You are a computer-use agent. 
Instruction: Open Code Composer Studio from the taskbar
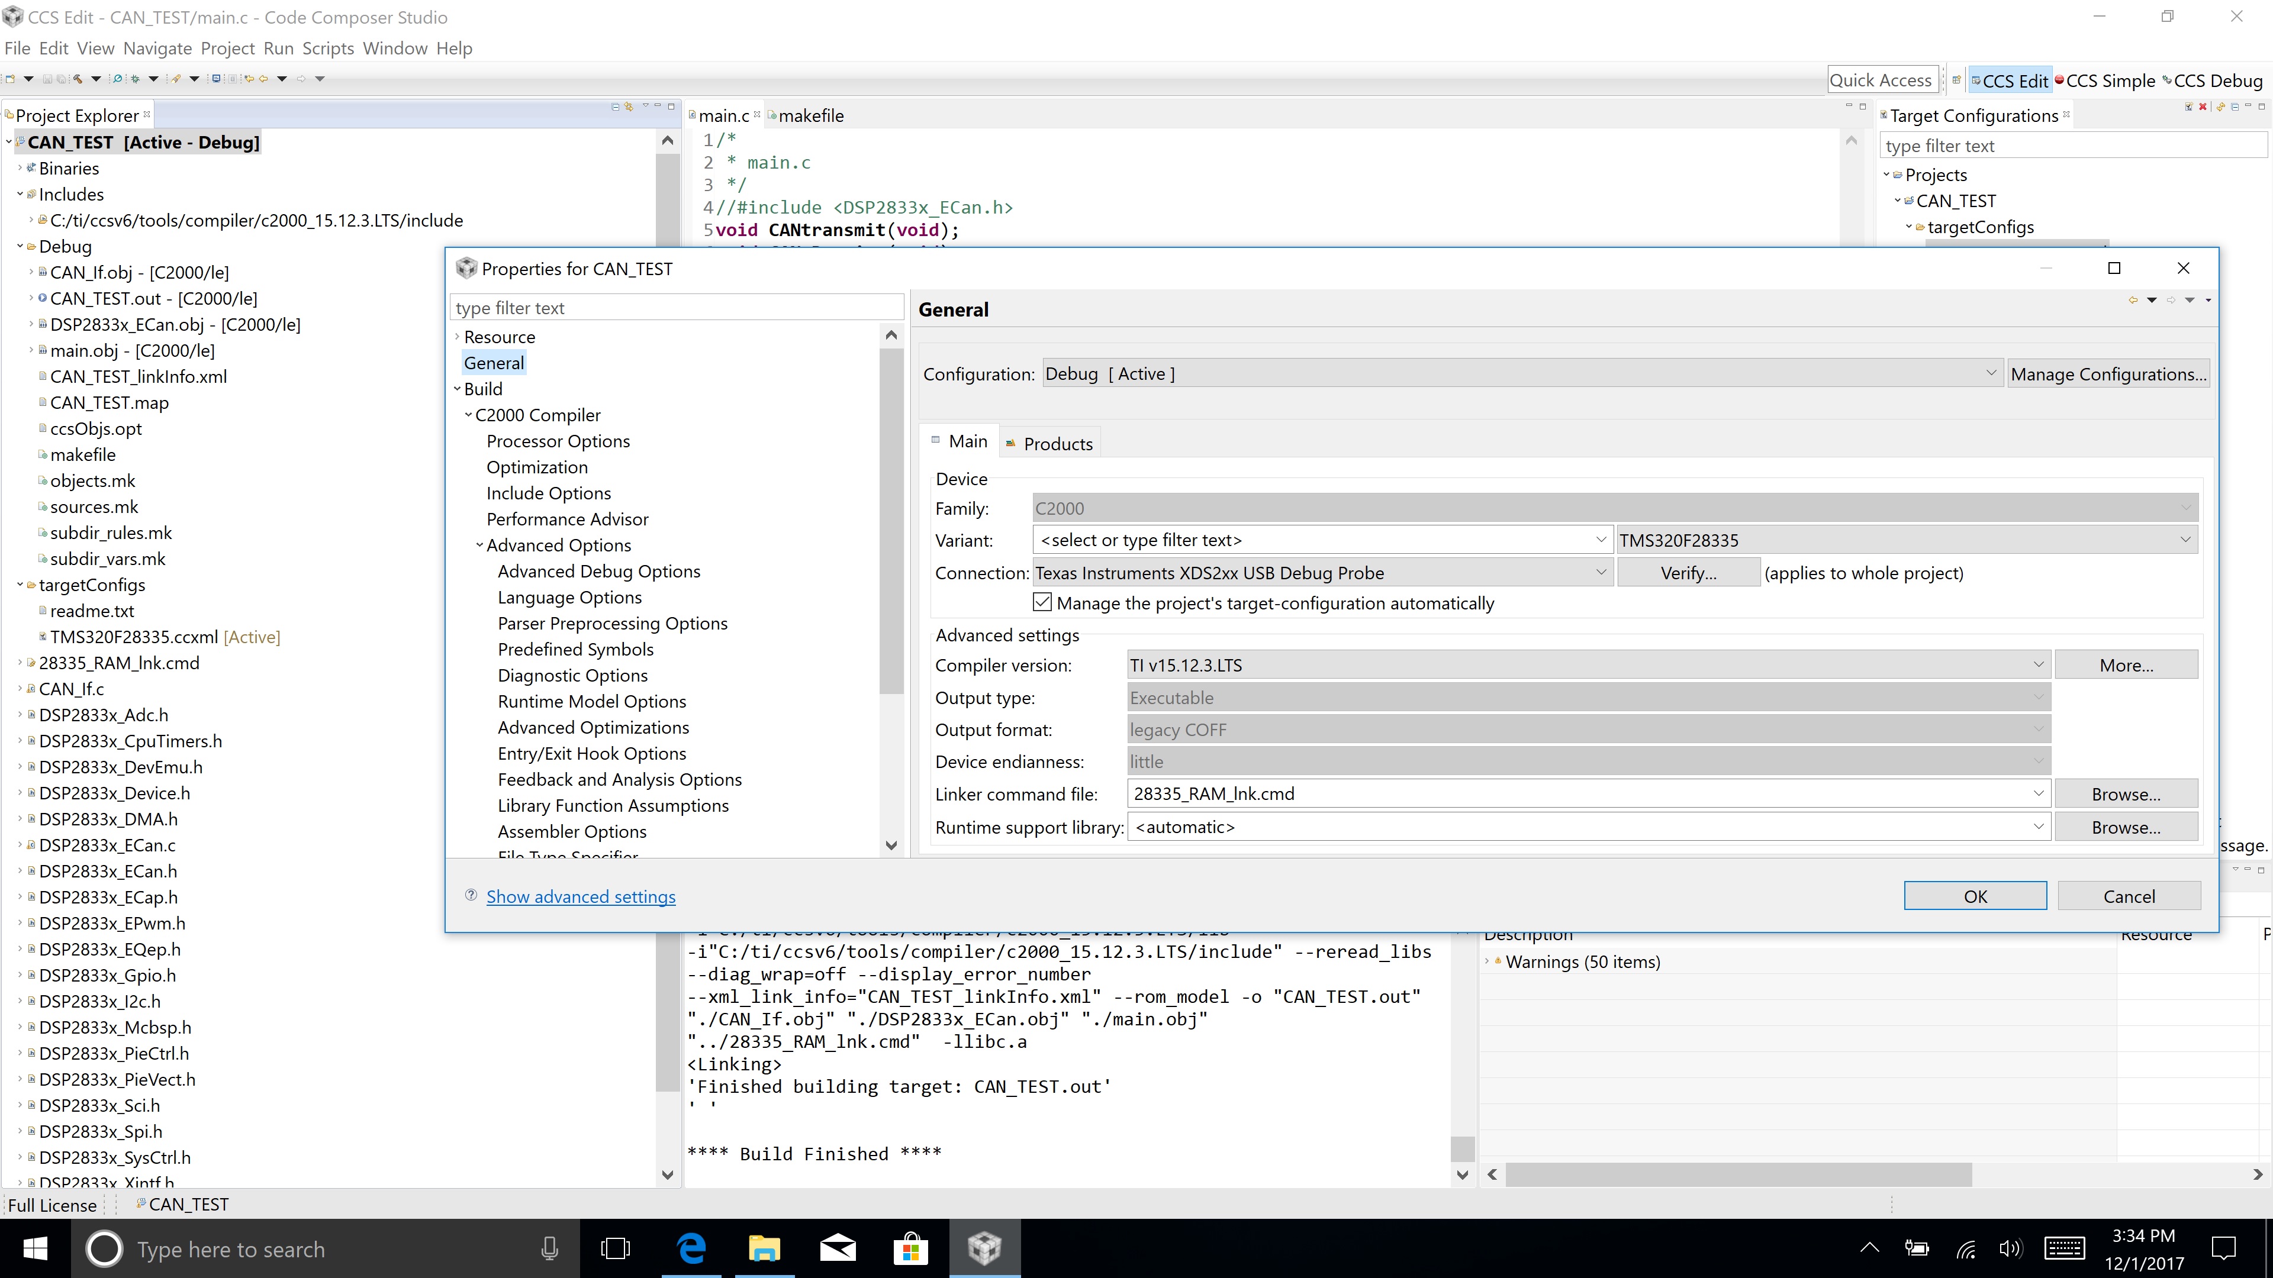[984, 1248]
